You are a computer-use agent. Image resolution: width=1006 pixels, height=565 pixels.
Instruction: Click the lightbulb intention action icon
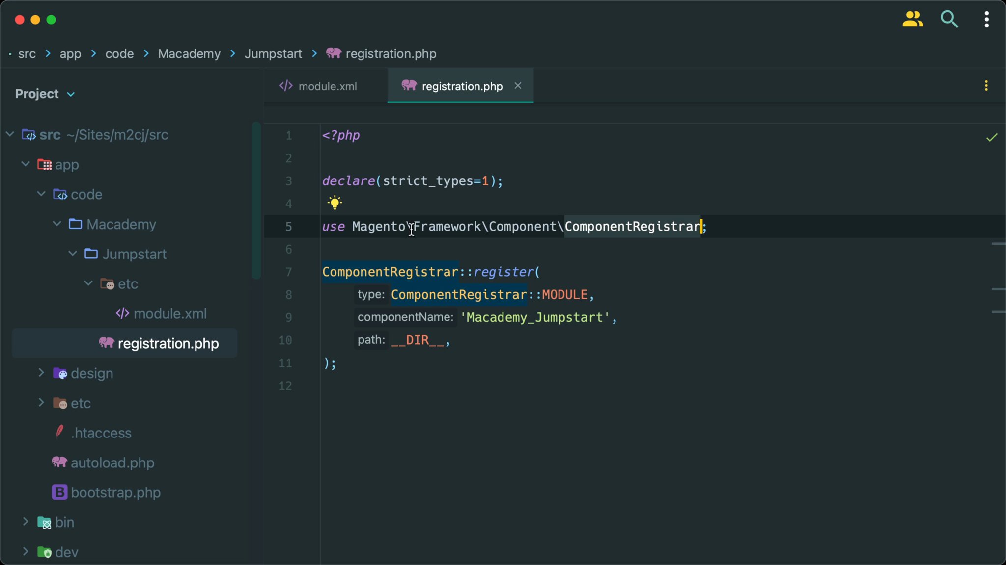pyautogui.click(x=334, y=202)
